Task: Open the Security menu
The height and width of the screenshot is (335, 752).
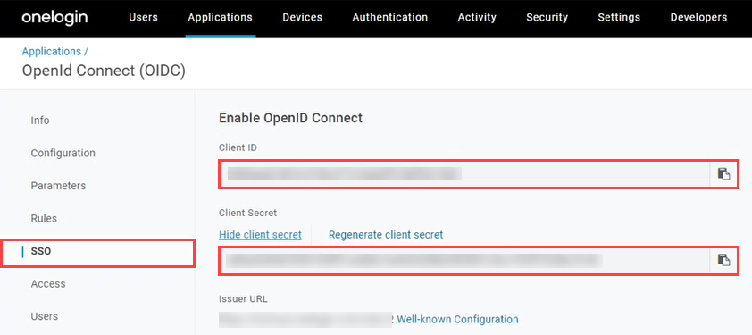Action: point(547,18)
